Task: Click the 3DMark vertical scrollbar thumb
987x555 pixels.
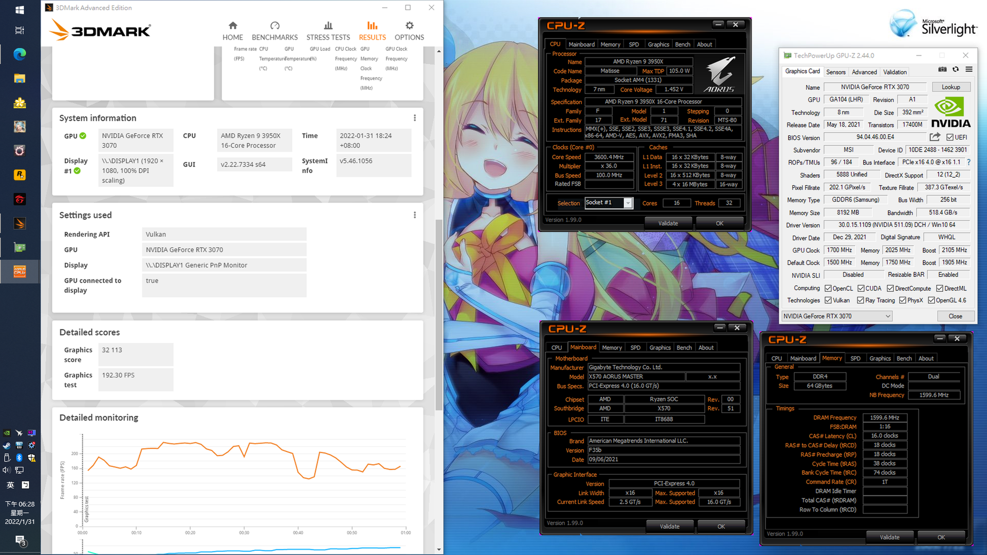Action: pos(438,314)
